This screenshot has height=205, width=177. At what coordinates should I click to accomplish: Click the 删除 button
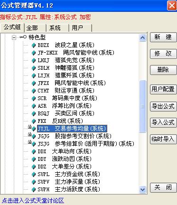click(x=163, y=70)
